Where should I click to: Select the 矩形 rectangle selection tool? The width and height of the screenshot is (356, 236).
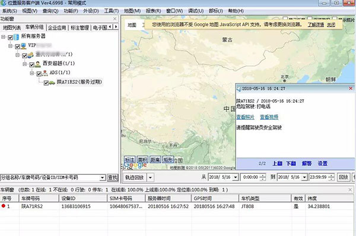click(169, 160)
